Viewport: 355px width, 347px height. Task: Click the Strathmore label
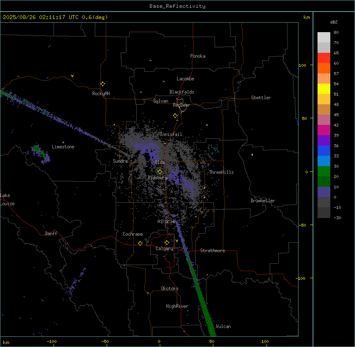point(213,251)
